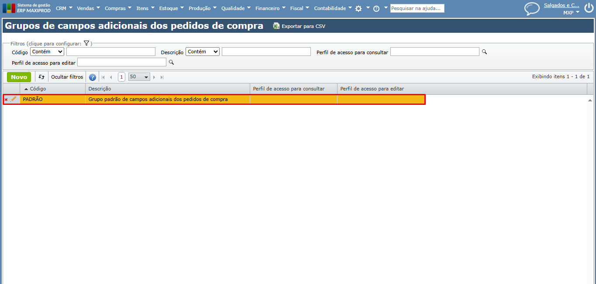Click the help search field
This screenshot has width=596, height=284.
pyautogui.click(x=417, y=8)
